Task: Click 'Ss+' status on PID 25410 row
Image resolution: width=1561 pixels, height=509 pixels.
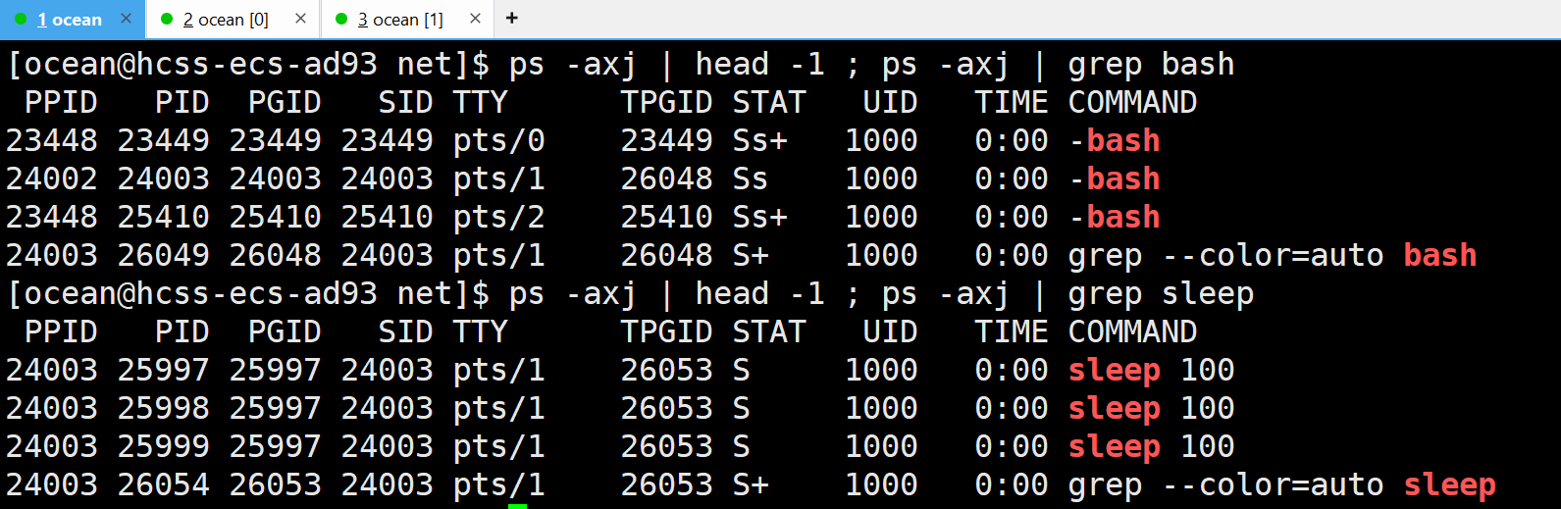Action: pyautogui.click(x=759, y=218)
